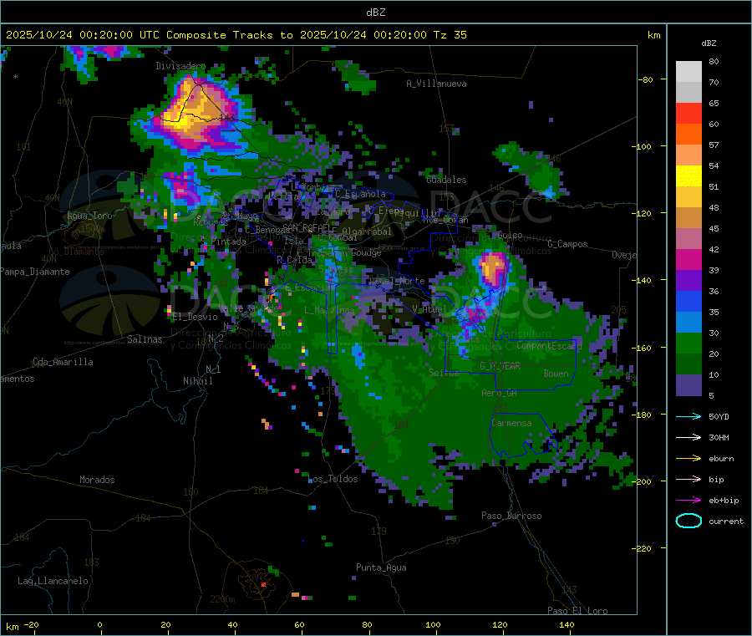Click the eb+bip magenta arrow legend icon
Viewport: 752px width, 636px height.
pyautogui.click(x=688, y=501)
